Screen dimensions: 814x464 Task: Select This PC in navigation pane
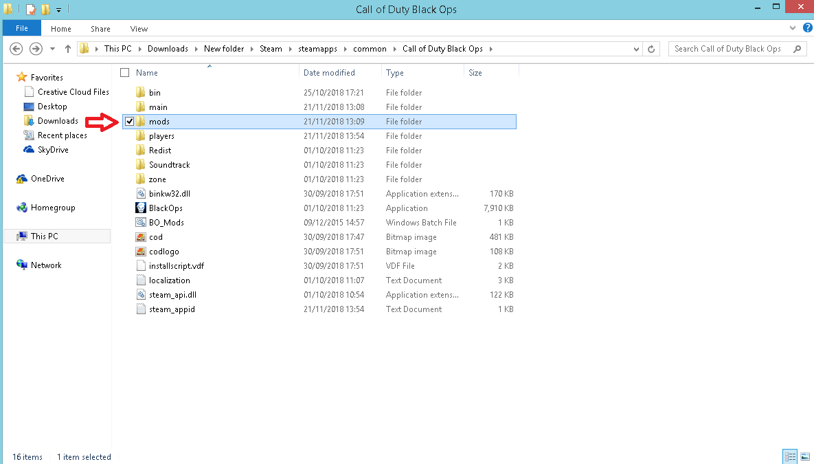pos(57,236)
